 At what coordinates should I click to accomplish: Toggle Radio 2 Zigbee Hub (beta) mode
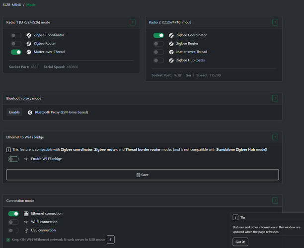pos(158,60)
